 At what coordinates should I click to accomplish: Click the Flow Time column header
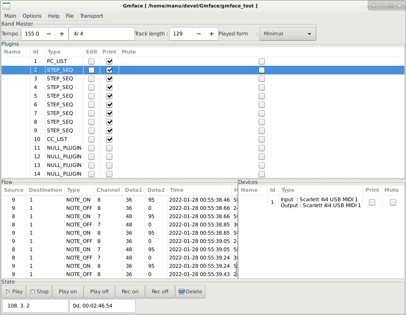(x=199, y=190)
